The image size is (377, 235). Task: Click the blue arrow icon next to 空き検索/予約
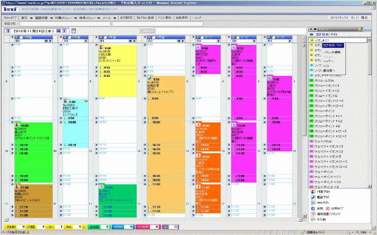[312, 35]
